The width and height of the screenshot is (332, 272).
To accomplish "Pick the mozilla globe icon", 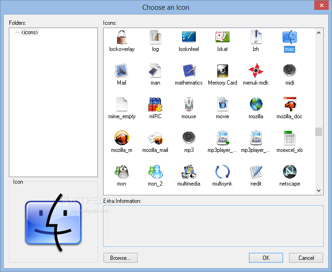I will 256,104.
